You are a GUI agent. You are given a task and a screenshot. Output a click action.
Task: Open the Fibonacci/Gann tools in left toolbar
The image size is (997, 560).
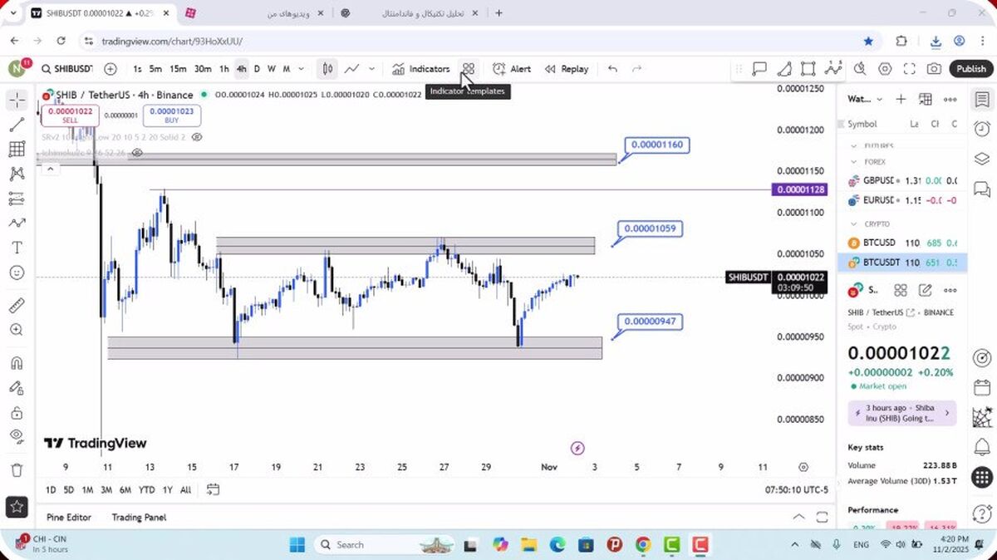pos(17,150)
